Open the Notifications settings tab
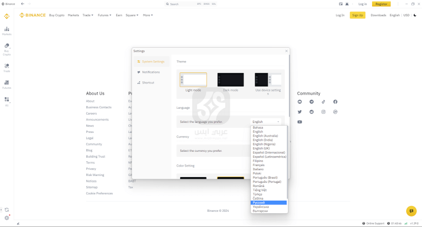 coord(151,72)
